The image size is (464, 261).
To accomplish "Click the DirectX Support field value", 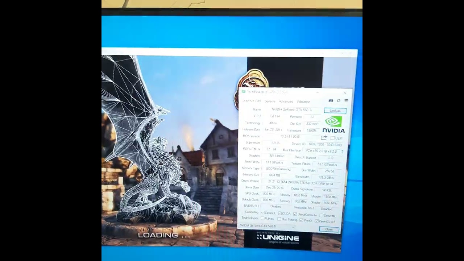I will click(330, 158).
